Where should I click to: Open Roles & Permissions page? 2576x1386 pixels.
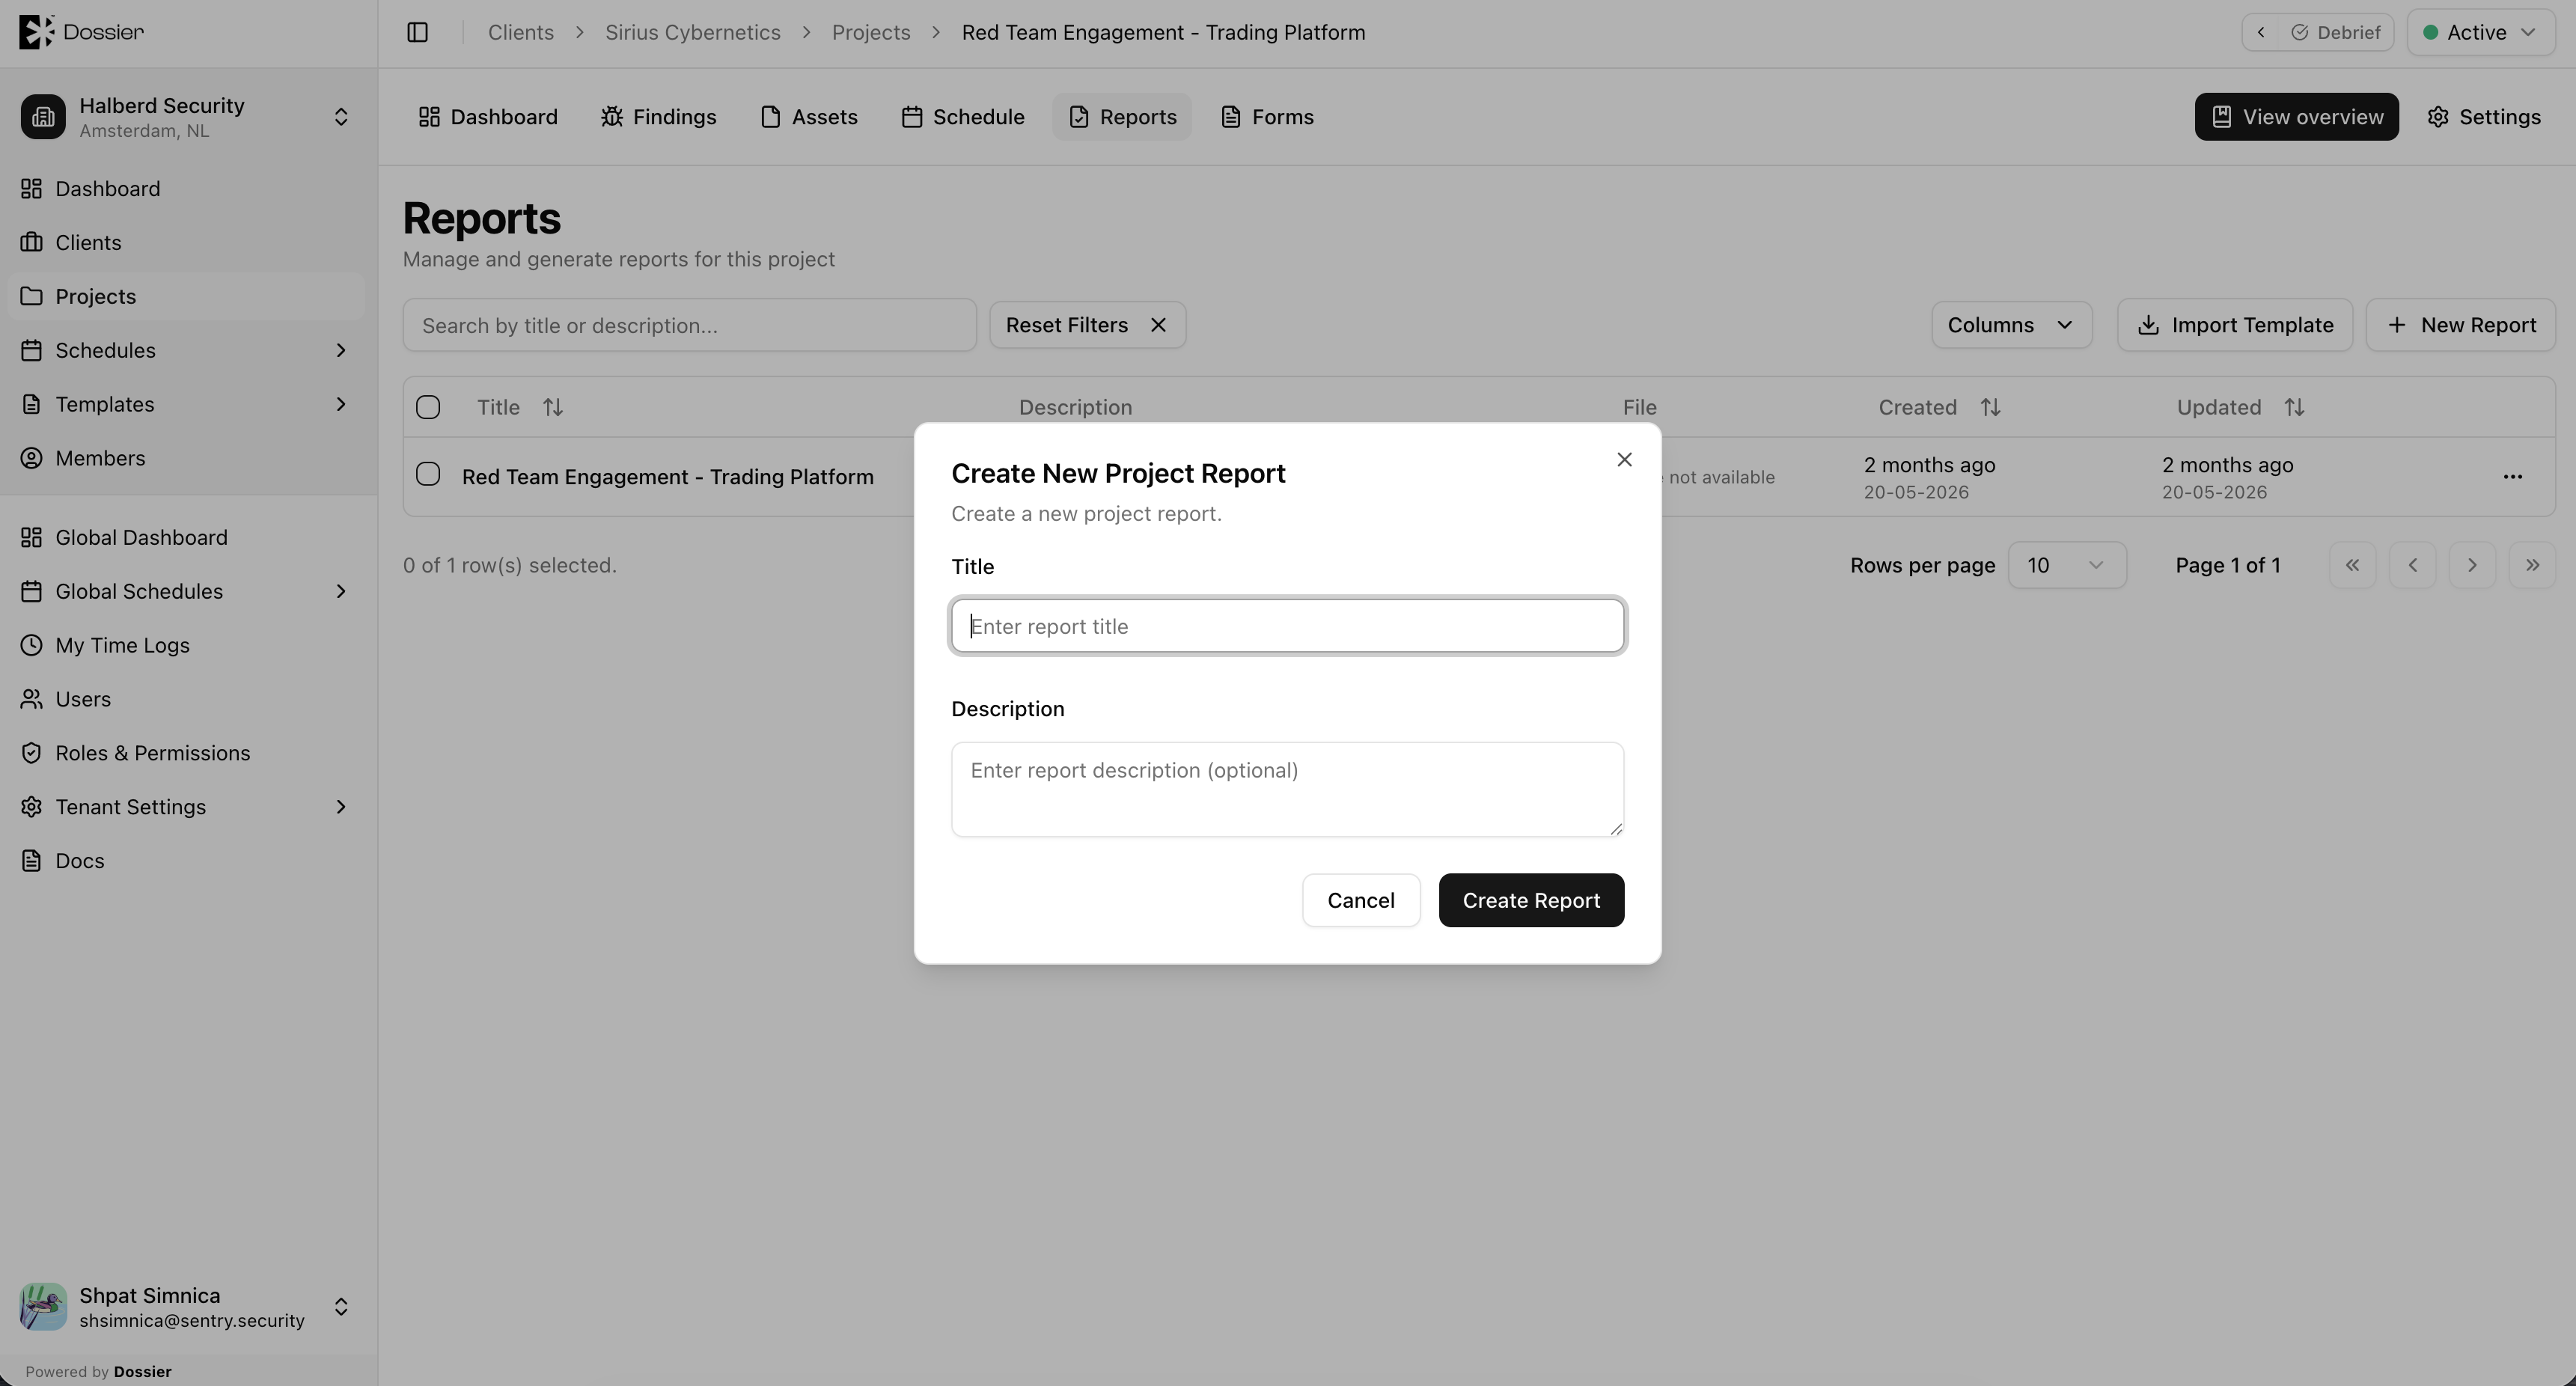point(186,753)
